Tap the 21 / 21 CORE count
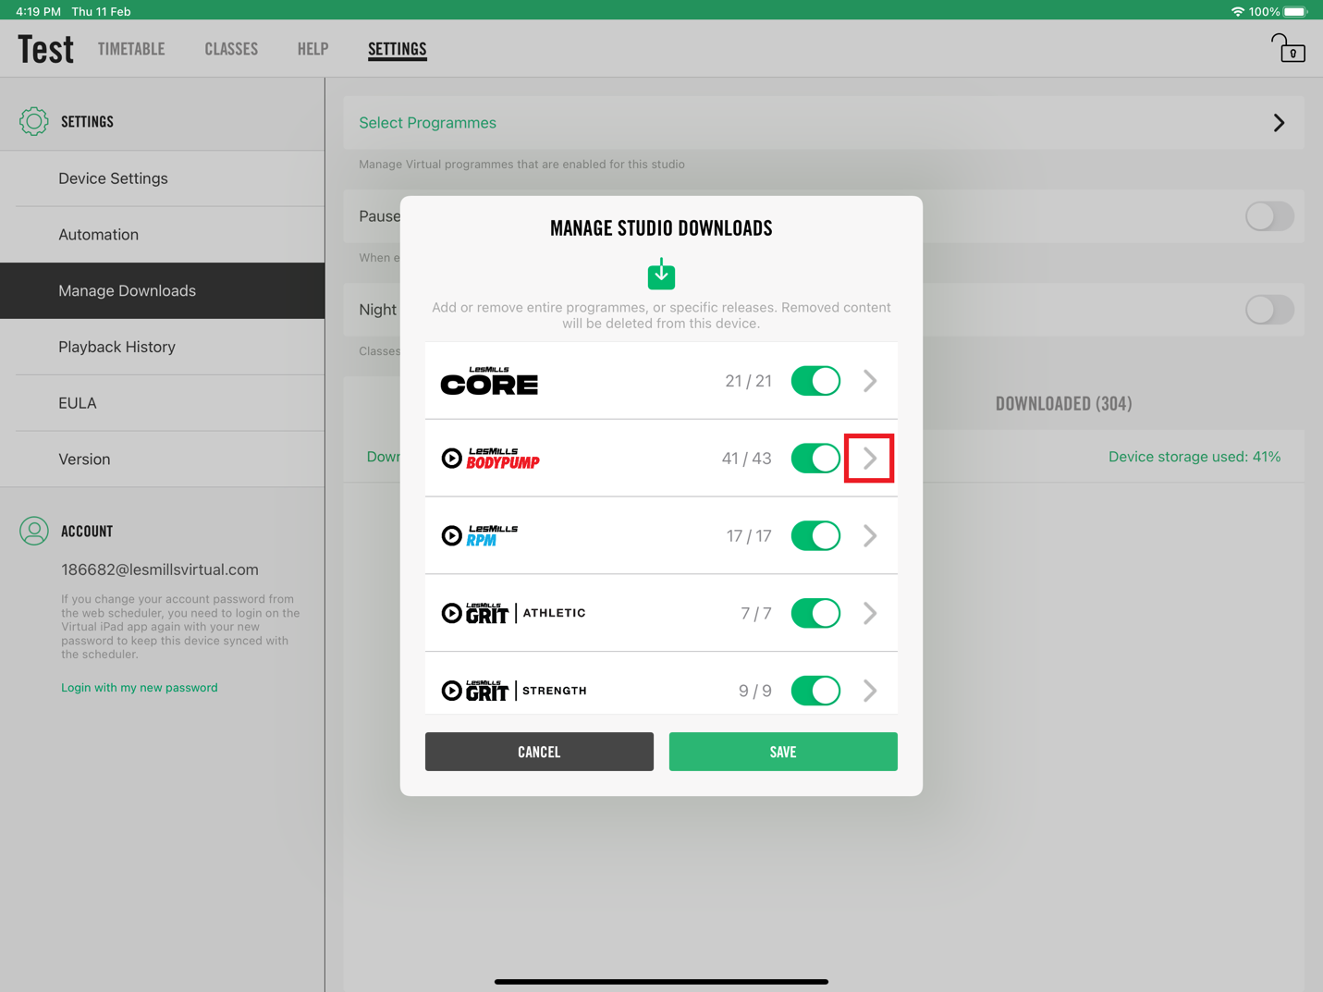Image resolution: width=1323 pixels, height=992 pixels. 748,381
